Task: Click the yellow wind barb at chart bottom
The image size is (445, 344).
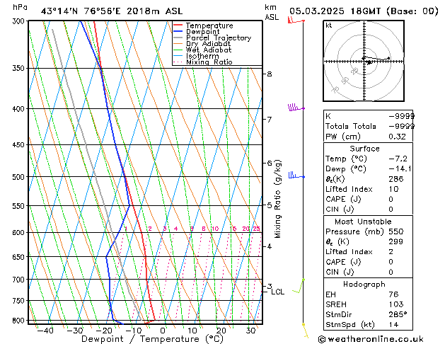Action: point(305,329)
